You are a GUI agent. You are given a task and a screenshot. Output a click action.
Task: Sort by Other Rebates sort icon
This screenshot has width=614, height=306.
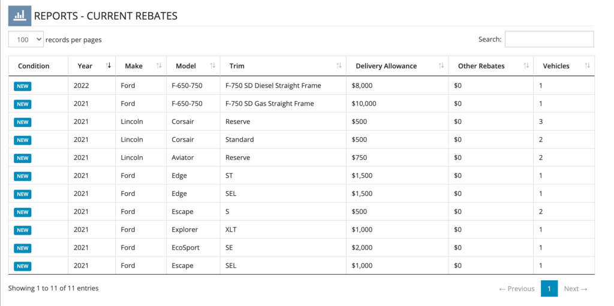[526, 66]
